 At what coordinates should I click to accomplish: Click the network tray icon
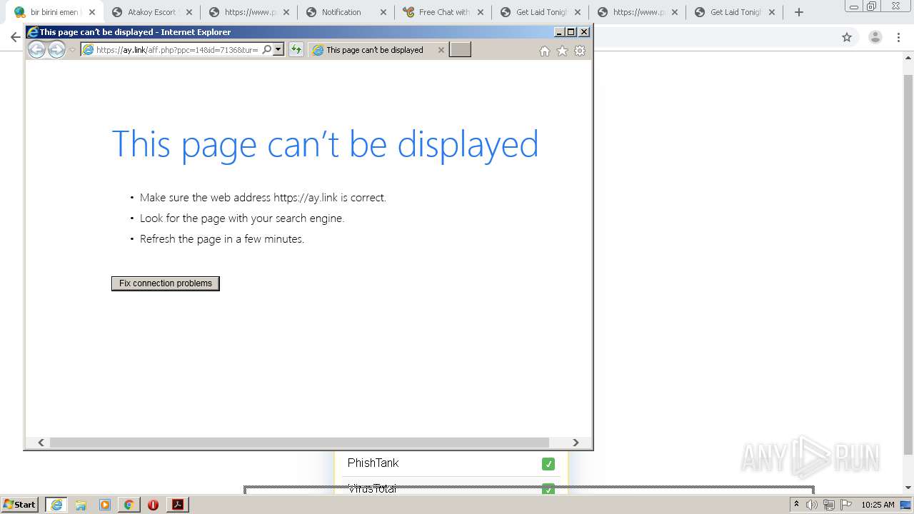(x=829, y=505)
